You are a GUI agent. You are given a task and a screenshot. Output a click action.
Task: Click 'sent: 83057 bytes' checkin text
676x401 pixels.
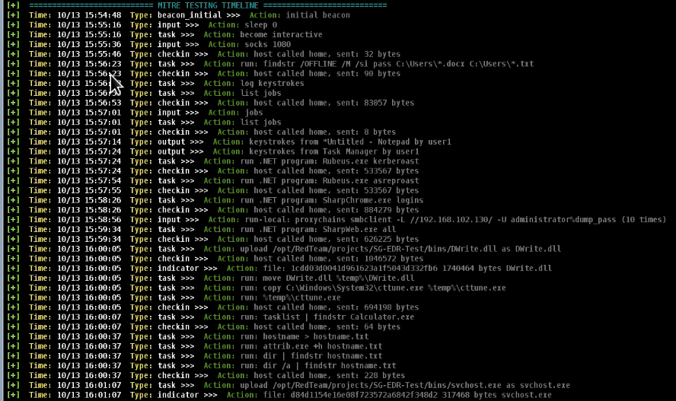[375, 103]
